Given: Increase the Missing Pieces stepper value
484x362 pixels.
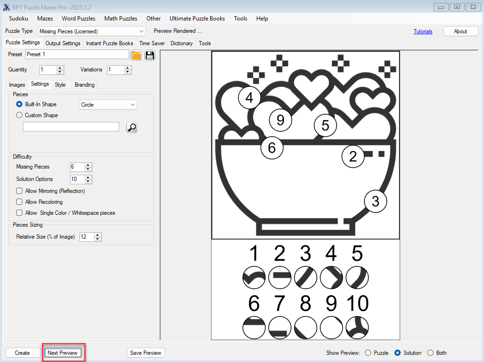Looking at the screenshot, I should click(88, 165).
